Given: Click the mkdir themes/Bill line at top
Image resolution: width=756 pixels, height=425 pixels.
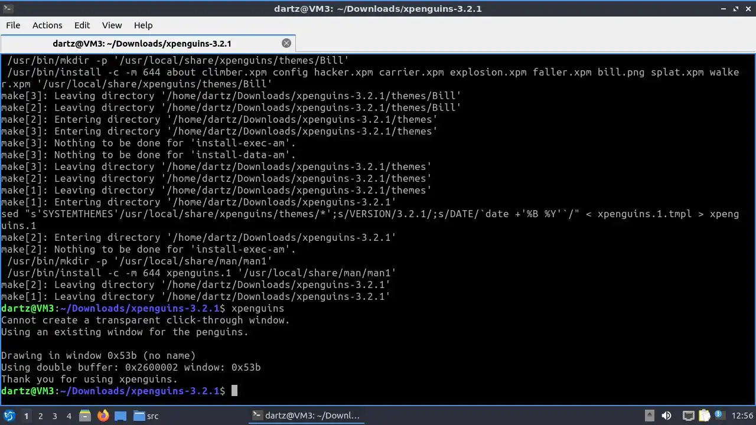Looking at the screenshot, I should (x=178, y=60).
